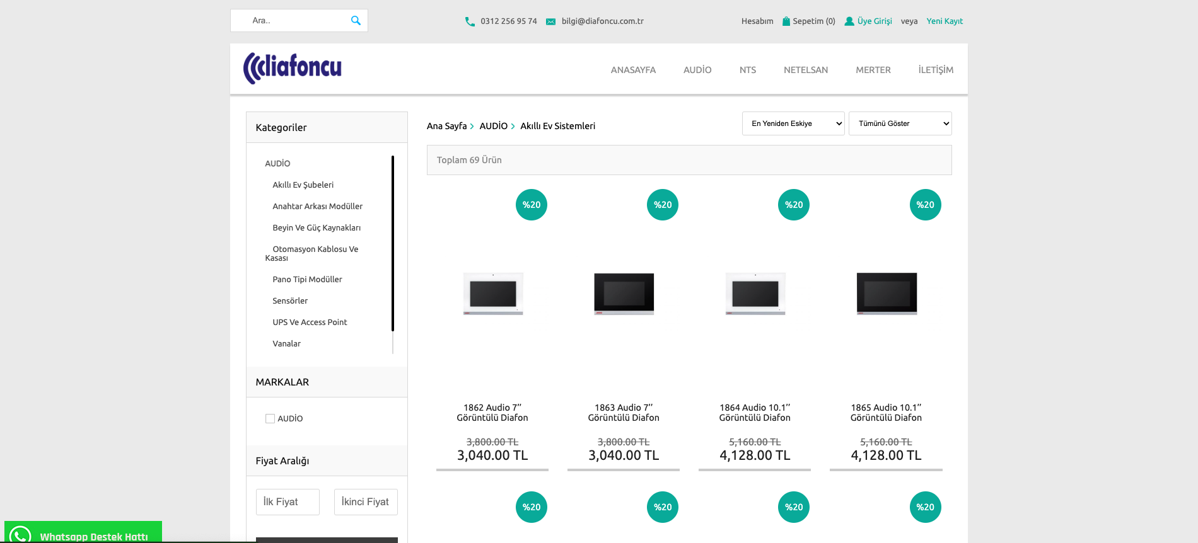Screen dimensions: 1198x543
Task: Open the En Yeniden Eskiye sort dropdown
Action: pyautogui.click(x=793, y=123)
